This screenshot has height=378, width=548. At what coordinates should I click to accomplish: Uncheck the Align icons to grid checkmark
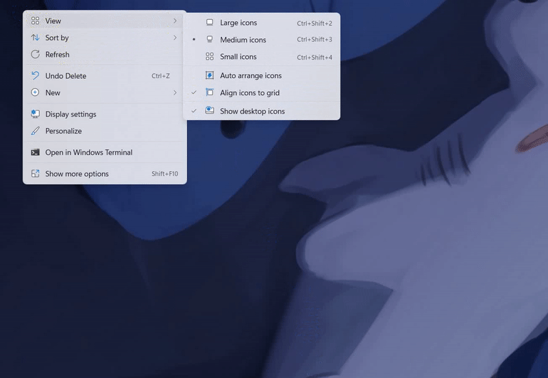(x=194, y=92)
